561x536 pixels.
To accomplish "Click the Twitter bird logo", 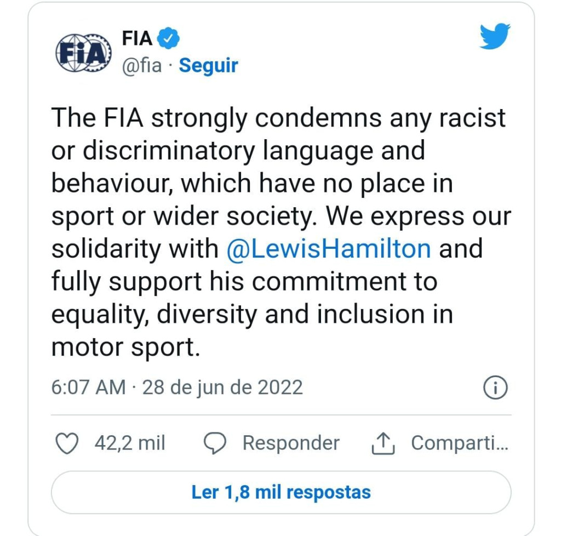I will click(495, 37).
